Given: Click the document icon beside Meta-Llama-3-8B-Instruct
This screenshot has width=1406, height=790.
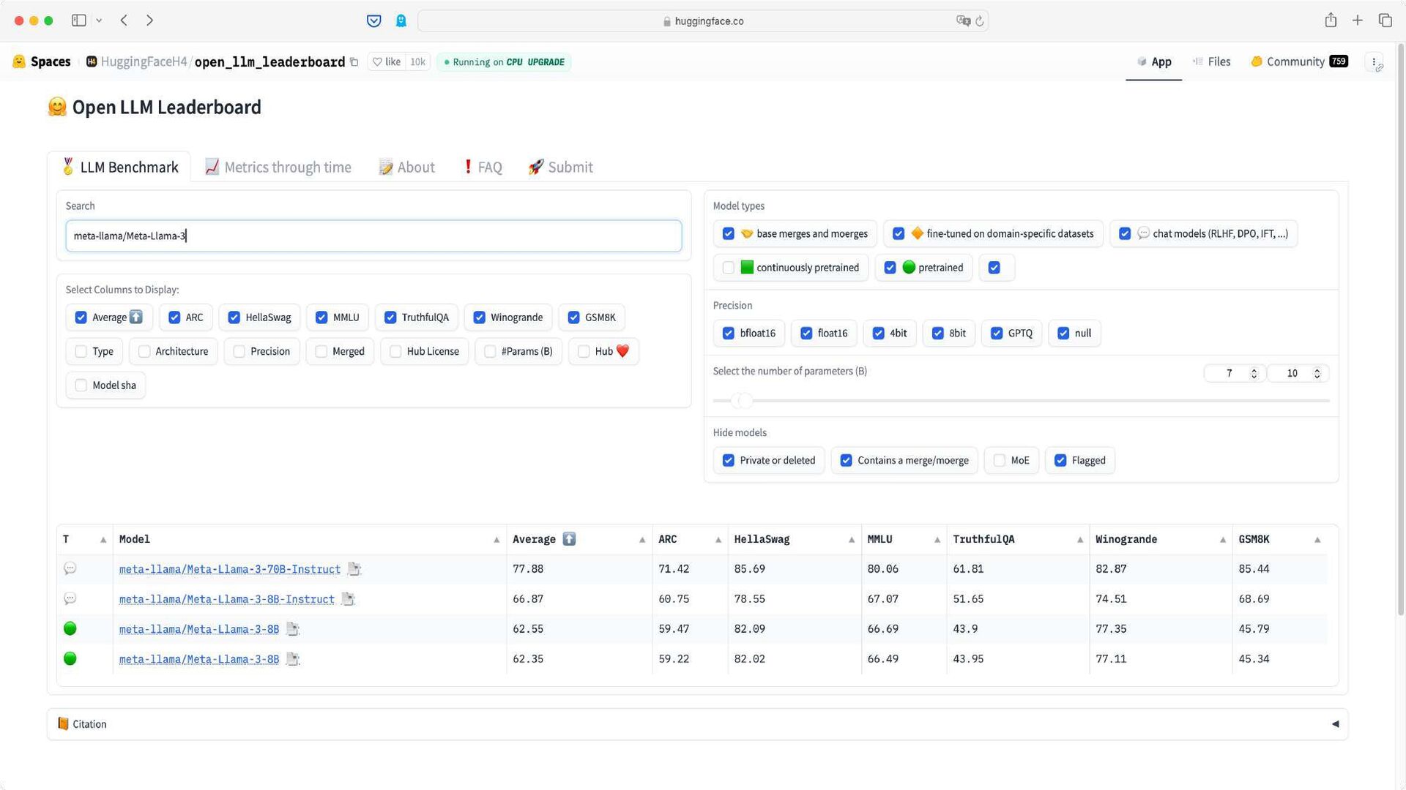Looking at the screenshot, I should pos(348,599).
